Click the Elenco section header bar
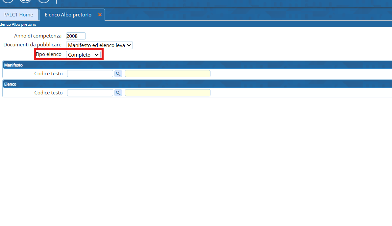 [197, 84]
